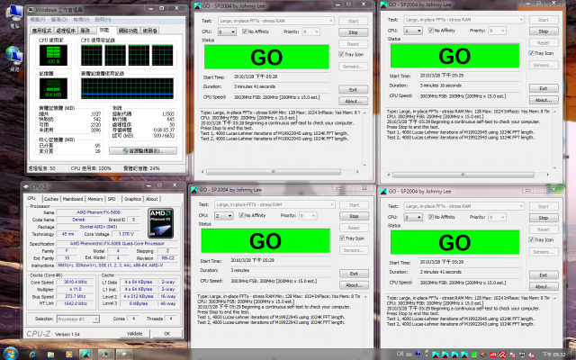
Task: Switch to the Caches tab in CPU-Z
Action: click(x=51, y=199)
